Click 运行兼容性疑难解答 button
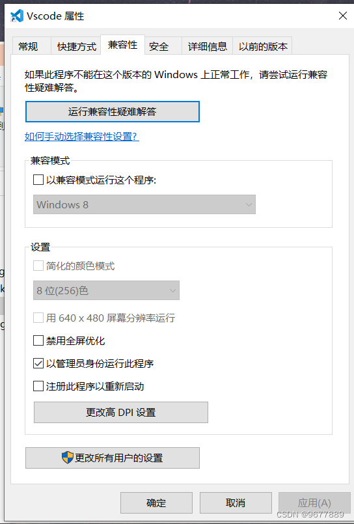 tap(113, 111)
